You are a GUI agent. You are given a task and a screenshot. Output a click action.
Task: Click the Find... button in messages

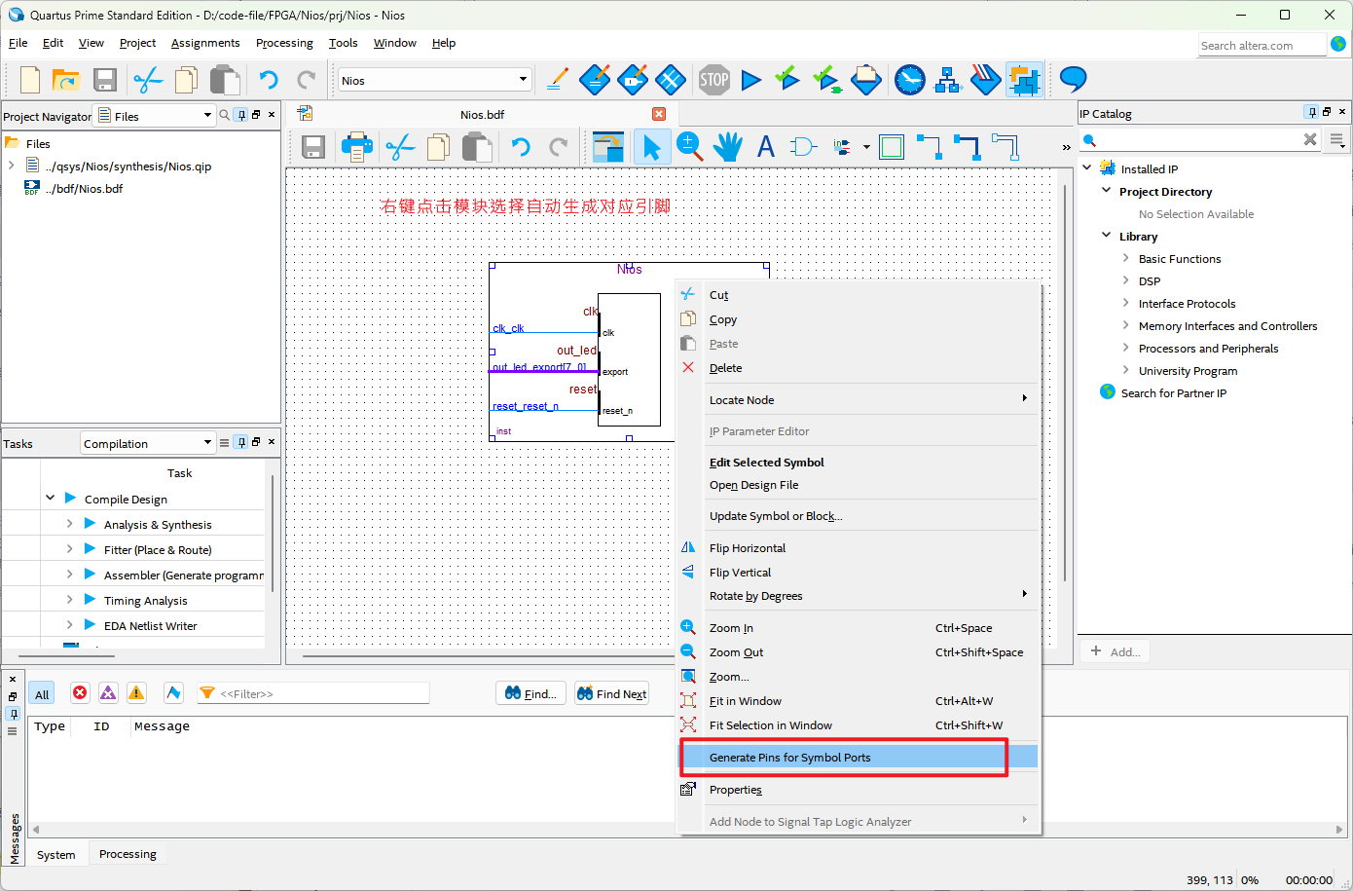click(x=530, y=693)
